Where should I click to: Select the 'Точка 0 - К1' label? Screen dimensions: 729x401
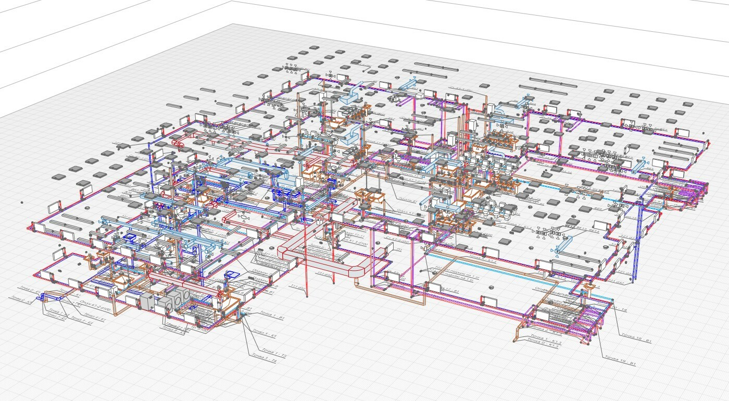[30, 290]
